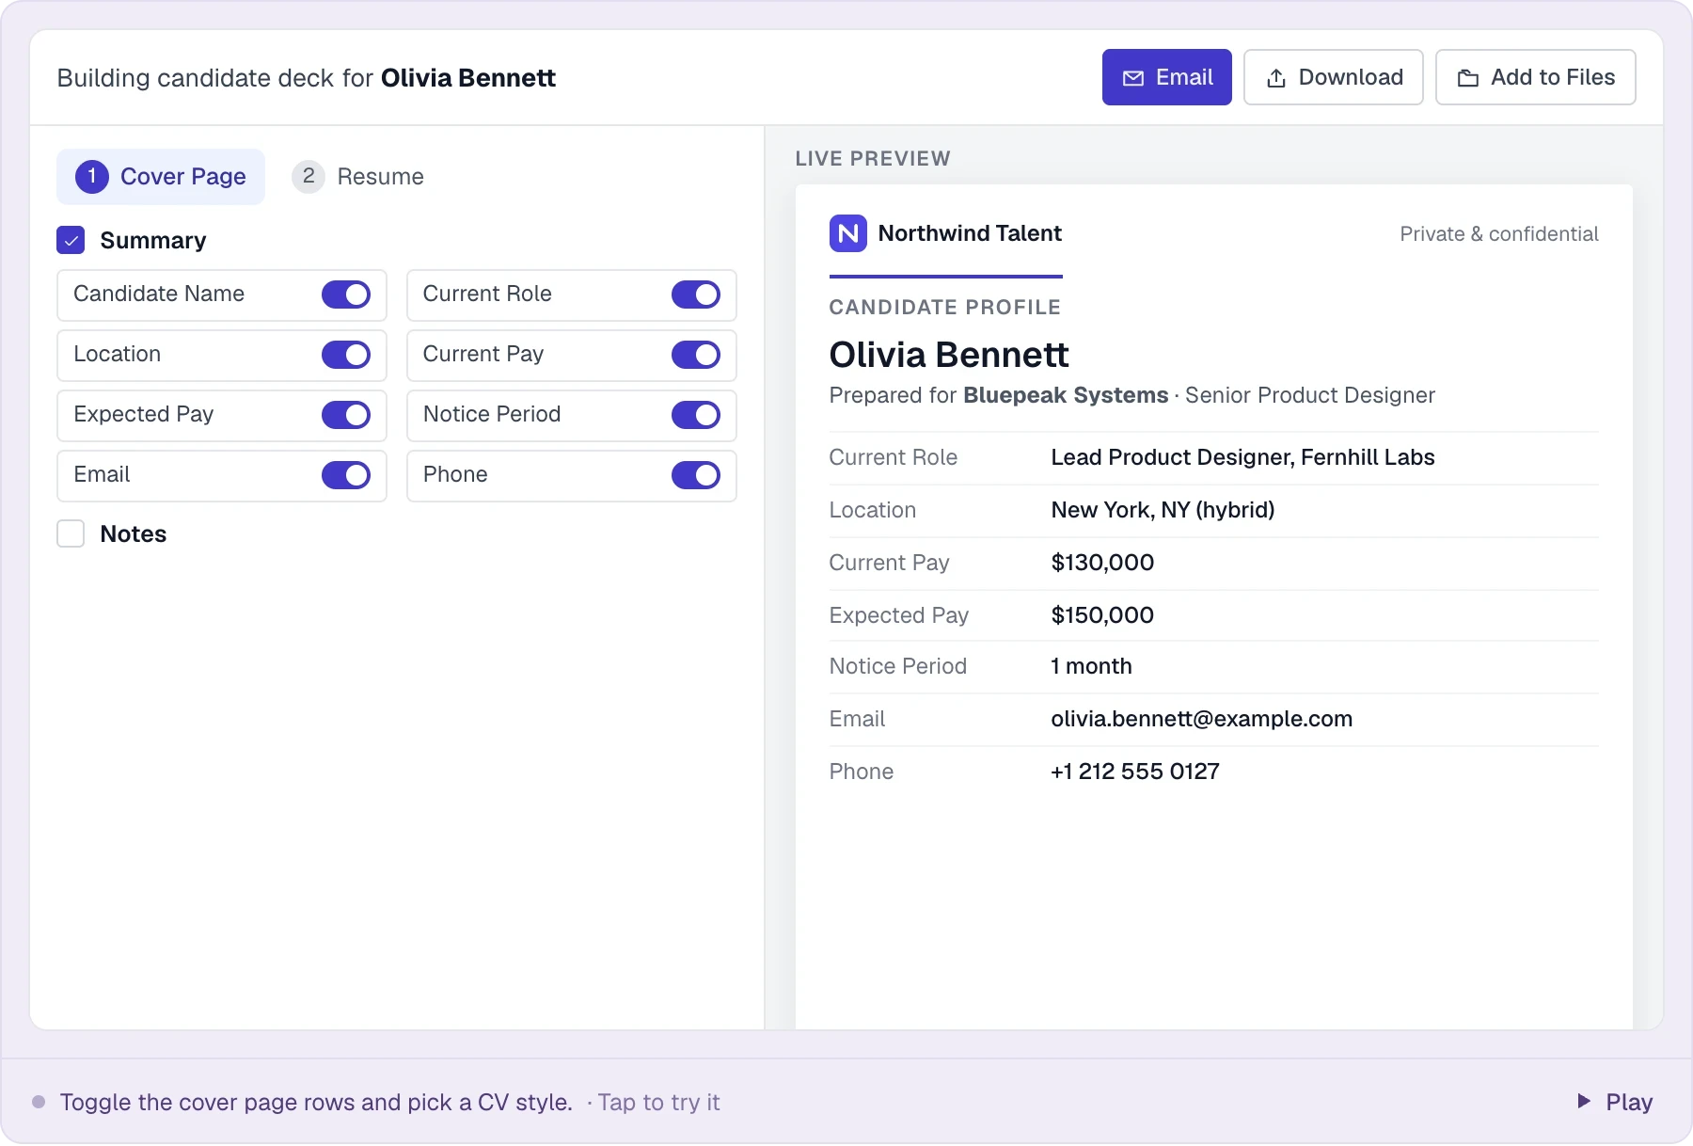The image size is (1693, 1146).
Task: Click New York, NY (hybrid) value
Action: tap(1163, 510)
